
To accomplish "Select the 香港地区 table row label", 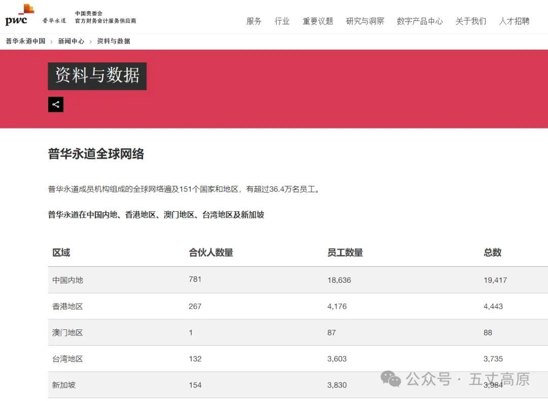I will (67, 307).
